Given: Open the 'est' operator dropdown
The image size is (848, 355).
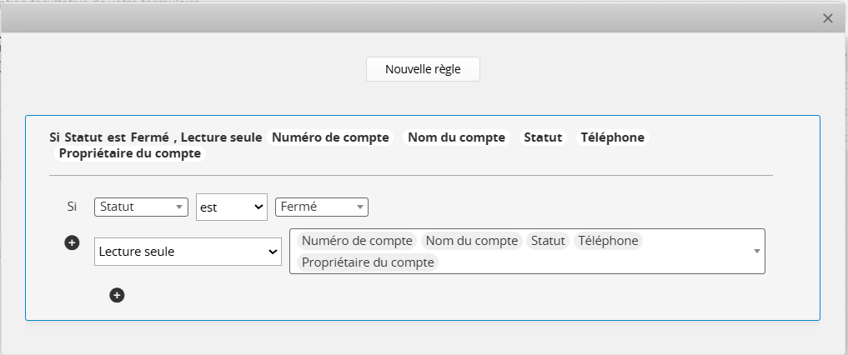Looking at the screenshot, I should pos(231,207).
